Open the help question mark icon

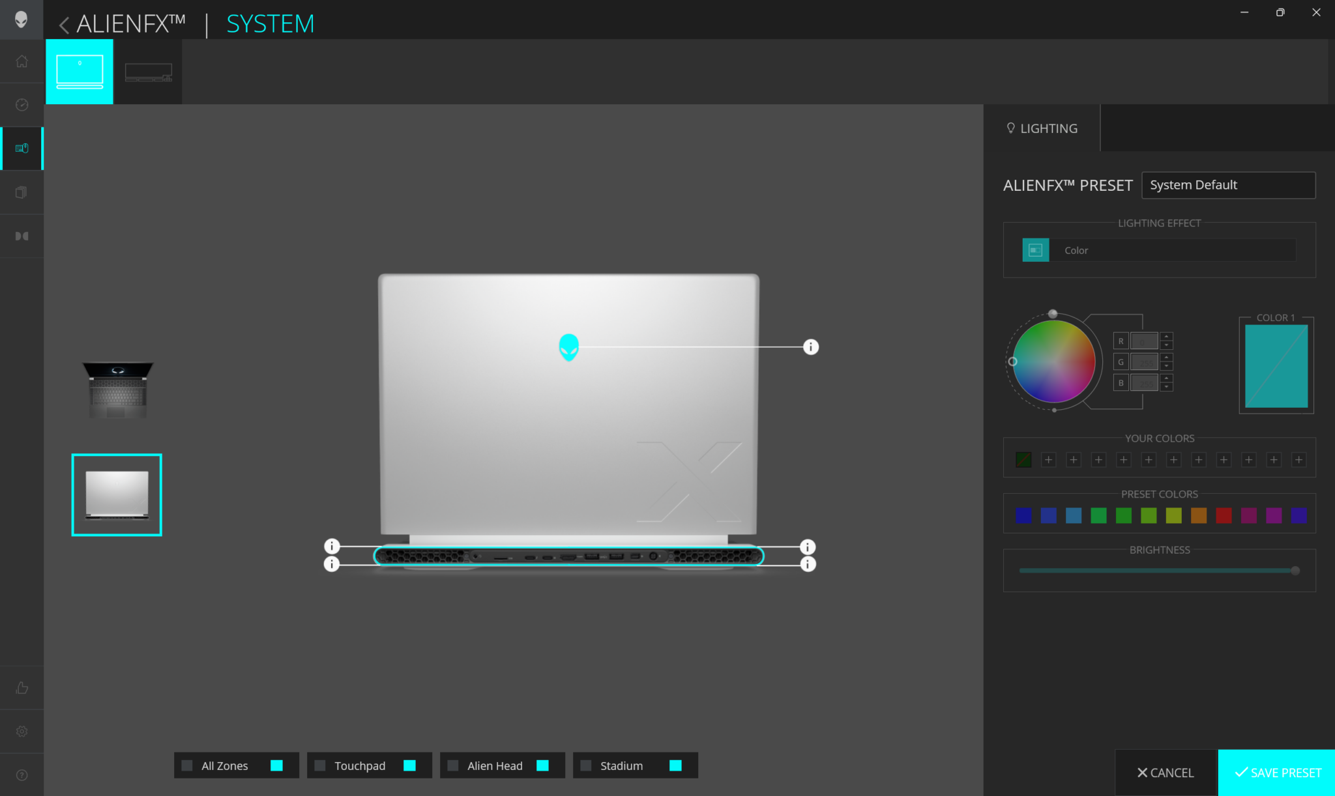[22, 775]
